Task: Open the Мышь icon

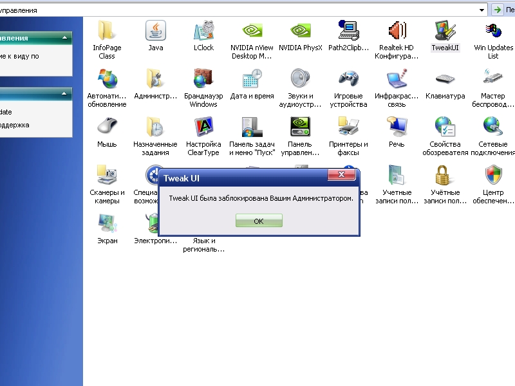Action: (x=107, y=127)
